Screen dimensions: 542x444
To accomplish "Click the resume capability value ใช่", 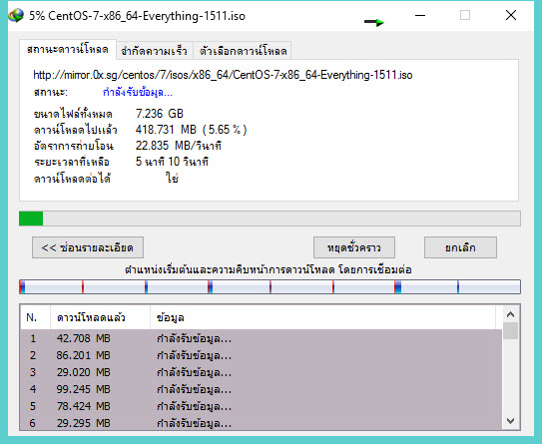I will (172, 179).
